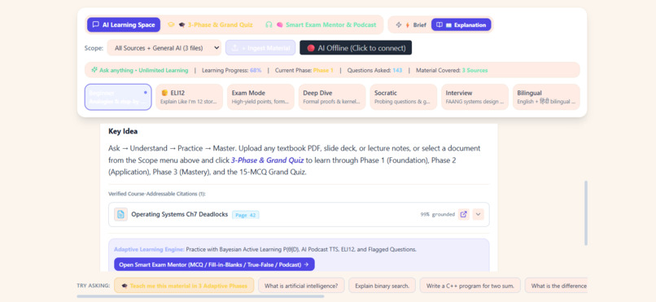Screen dimensions: 656x302
Task: Select the Brief response mode
Action: (411, 25)
